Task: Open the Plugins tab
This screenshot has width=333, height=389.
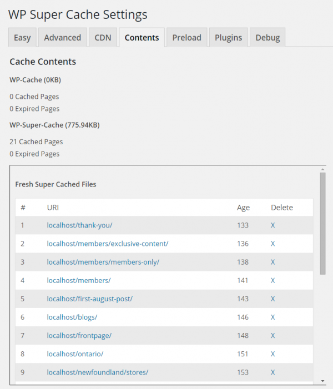Action: pyautogui.click(x=228, y=38)
